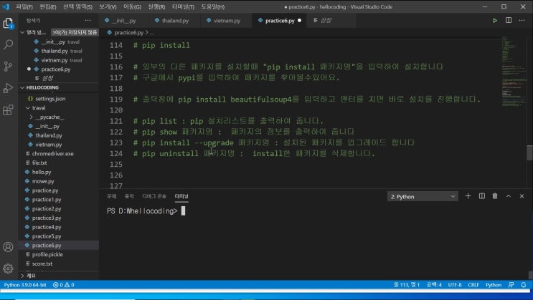Viewport: 533px width, 300px height.
Task: Click the unsaved dot on practice6.py tab
Action: tap(299, 20)
